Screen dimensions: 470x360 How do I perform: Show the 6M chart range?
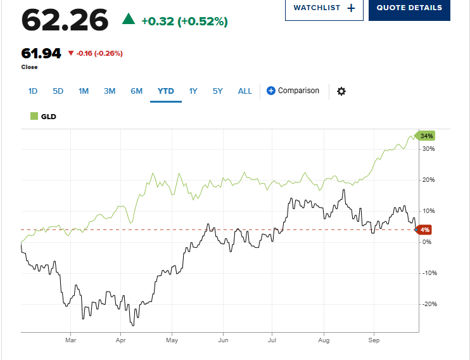click(136, 91)
